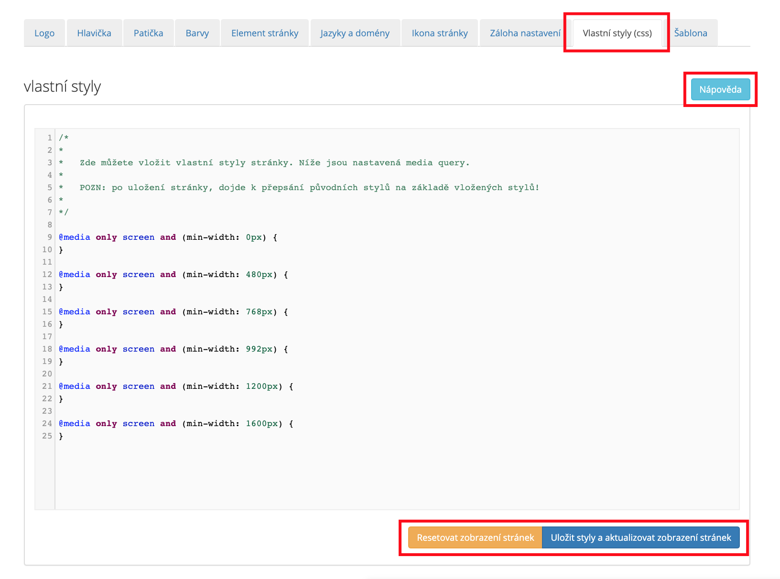Click the comment line starting 'Zde můžete vložit'
Viewport: 780px width, 579px height.
click(275, 162)
